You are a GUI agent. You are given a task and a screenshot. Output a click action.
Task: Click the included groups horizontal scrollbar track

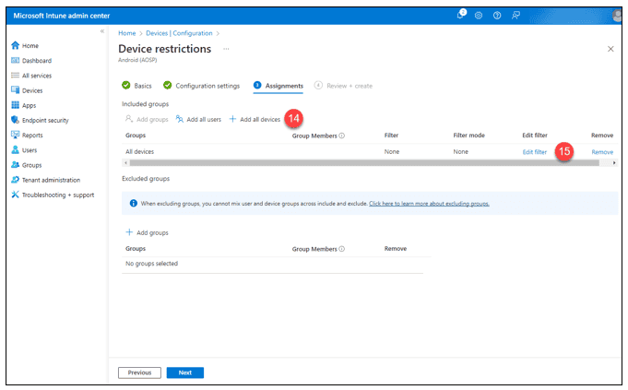point(364,162)
